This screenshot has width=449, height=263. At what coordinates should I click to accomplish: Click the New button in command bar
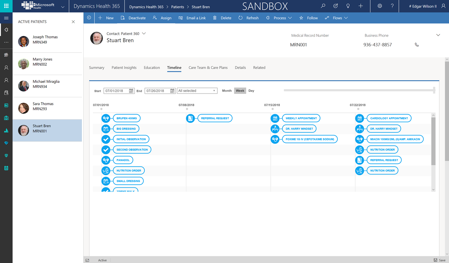(106, 18)
